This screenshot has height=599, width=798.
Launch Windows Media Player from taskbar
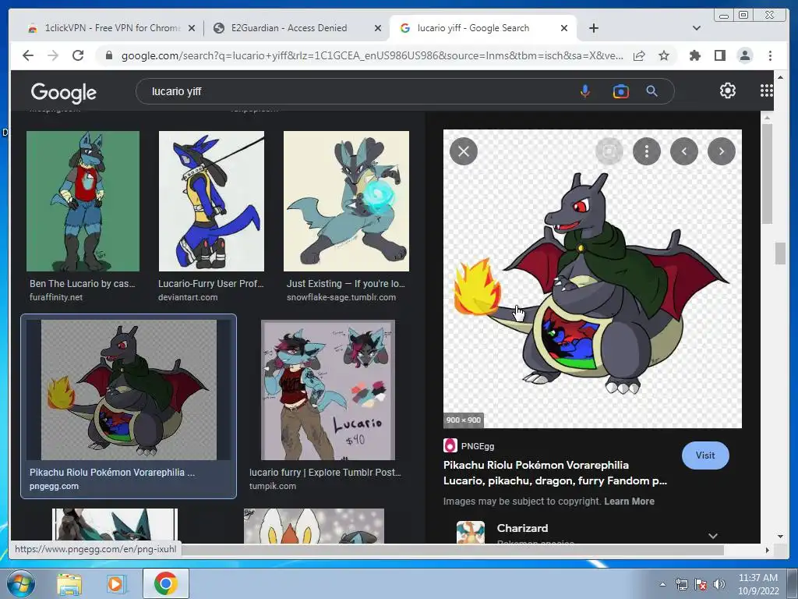click(115, 584)
